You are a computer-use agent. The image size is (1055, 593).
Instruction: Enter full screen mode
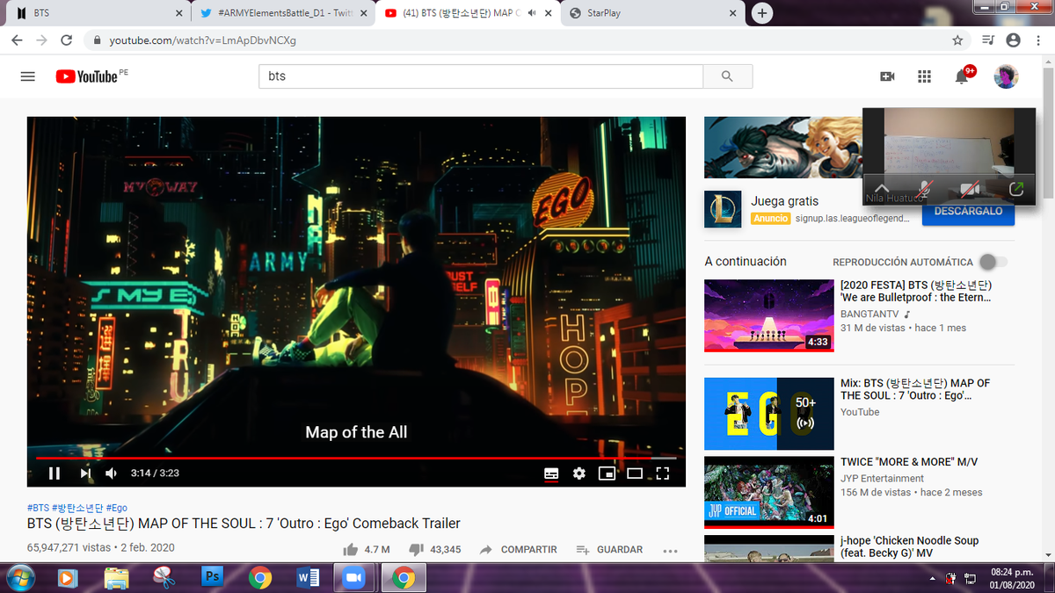pyautogui.click(x=663, y=473)
